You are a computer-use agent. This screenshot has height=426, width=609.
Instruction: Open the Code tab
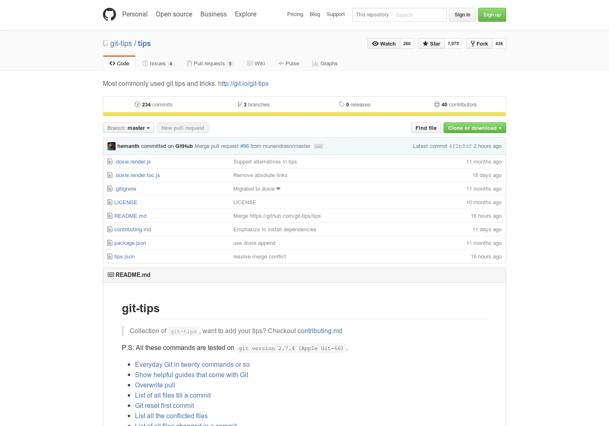(119, 63)
